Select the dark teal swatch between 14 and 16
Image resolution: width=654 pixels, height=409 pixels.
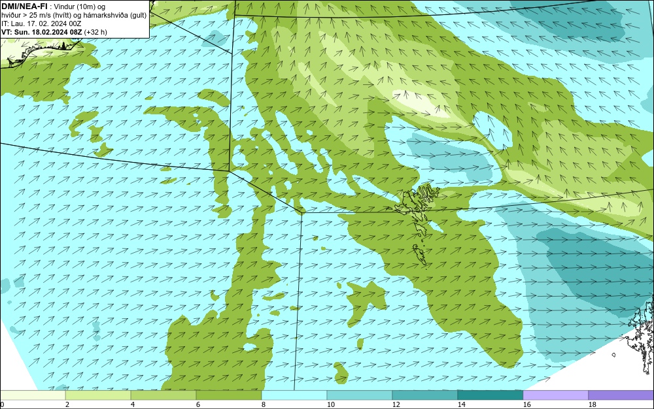490,395
